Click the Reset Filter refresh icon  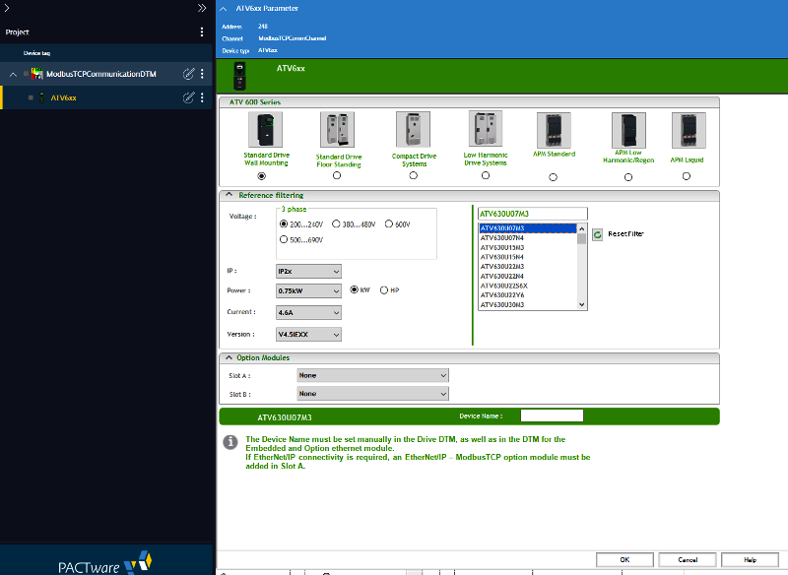[x=597, y=234]
